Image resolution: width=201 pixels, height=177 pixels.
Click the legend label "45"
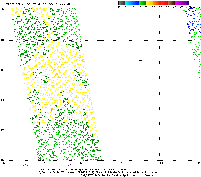[181, 7]
